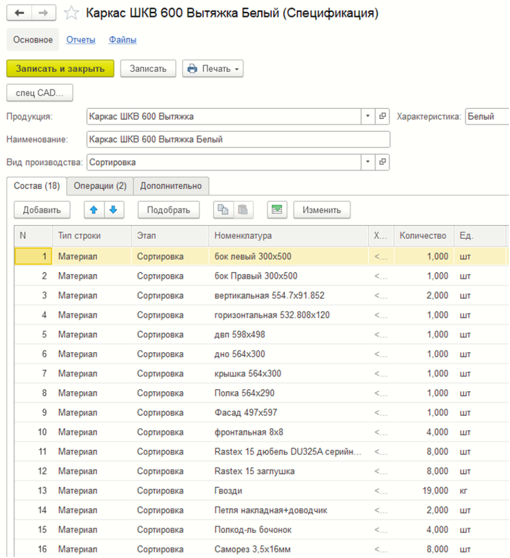
Task: Select cell дно 564x300
Action: 289,354
